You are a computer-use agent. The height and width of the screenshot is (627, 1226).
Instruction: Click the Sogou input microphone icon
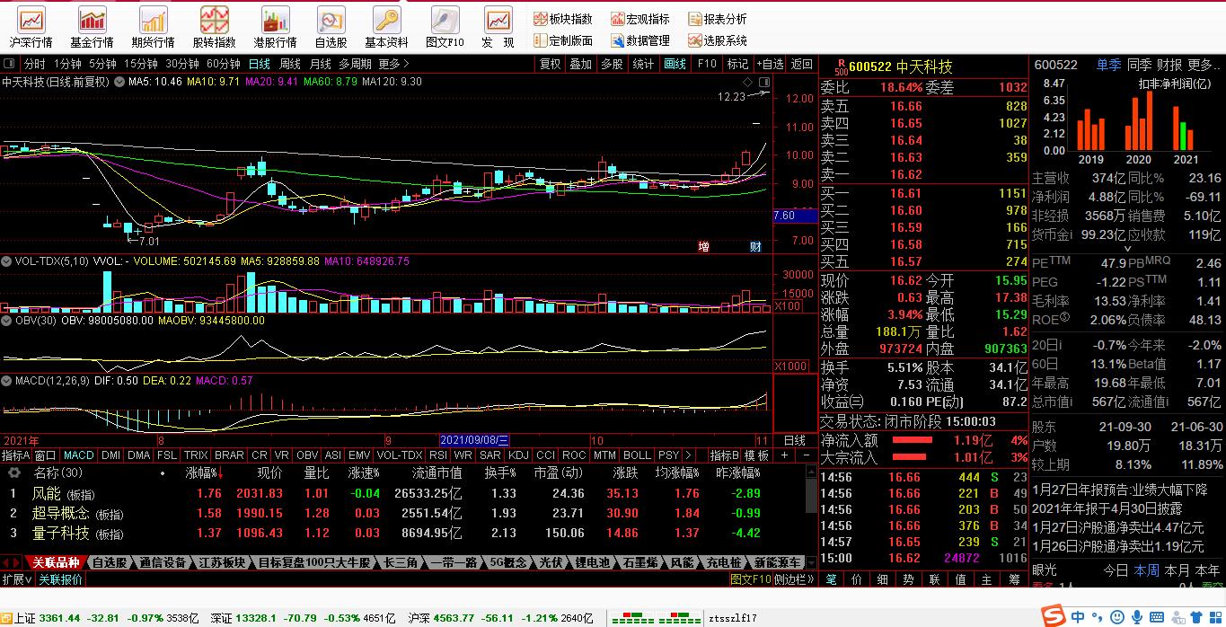1137,617
